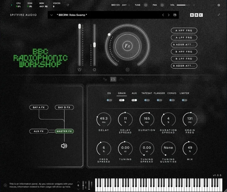Open the three-dots options menu
The image size is (227, 192).
pyautogui.click(x=212, y=5)
